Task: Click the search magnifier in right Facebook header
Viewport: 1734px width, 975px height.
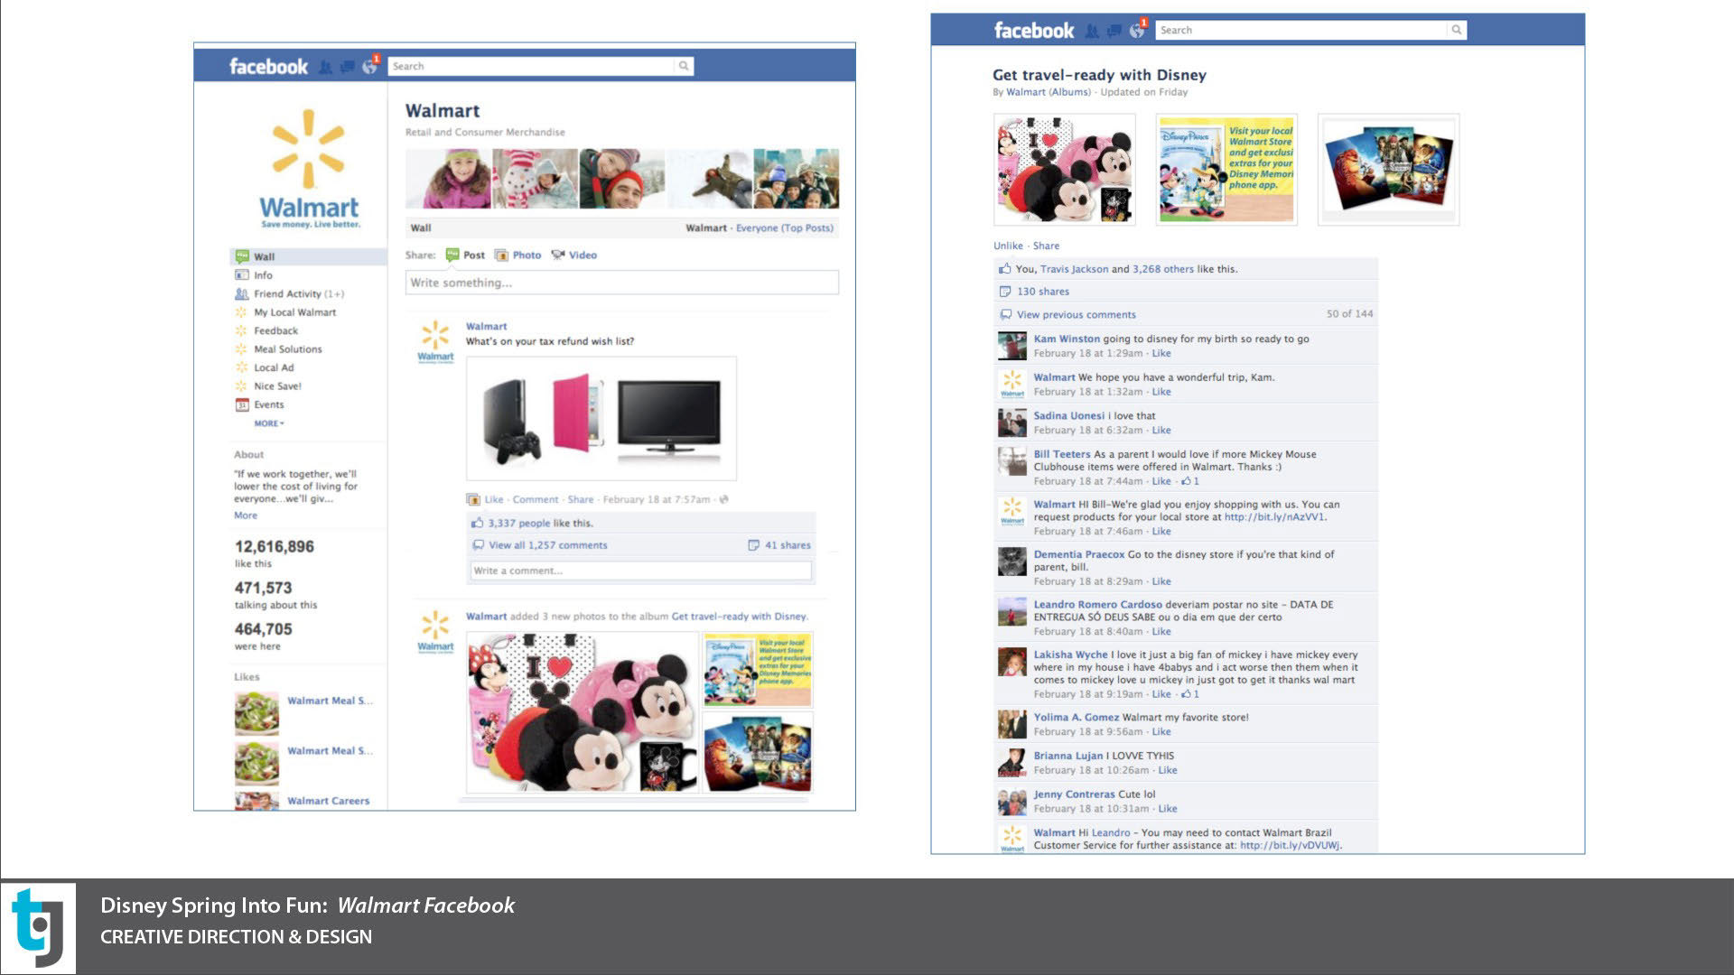Action: point(1456,30)
